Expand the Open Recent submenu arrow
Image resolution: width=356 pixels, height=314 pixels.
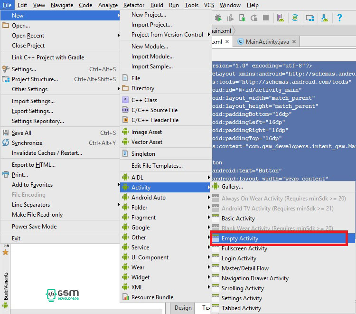(x=118, y=35)
